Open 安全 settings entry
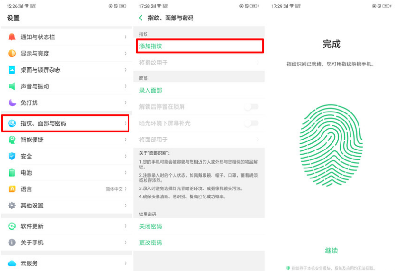Viewport: 396px width, 271px height. [67, 156]
